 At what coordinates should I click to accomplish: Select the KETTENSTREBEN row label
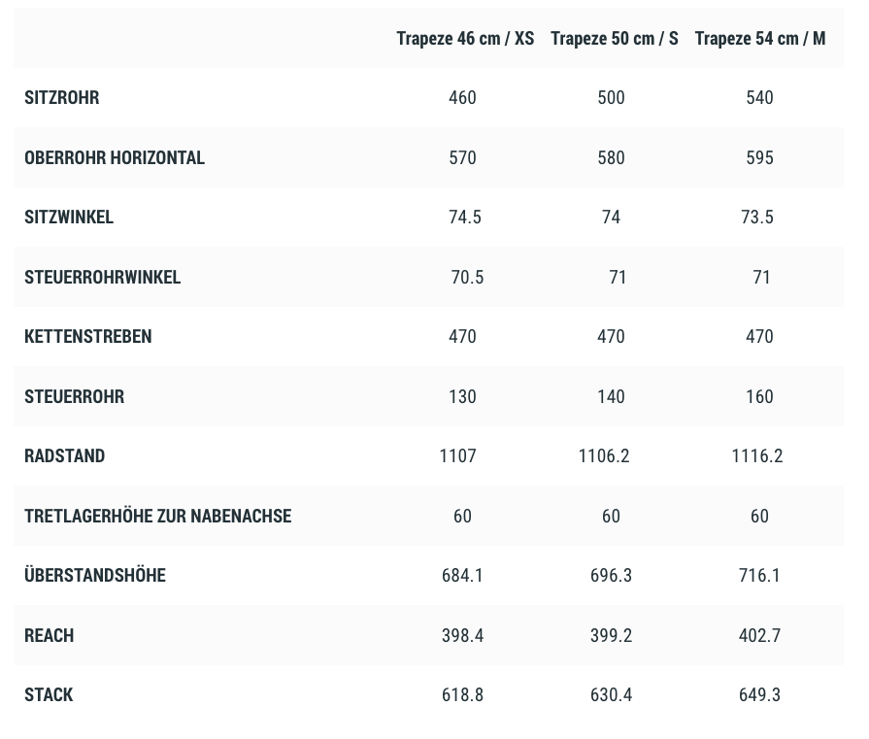(x=88, y=337)
